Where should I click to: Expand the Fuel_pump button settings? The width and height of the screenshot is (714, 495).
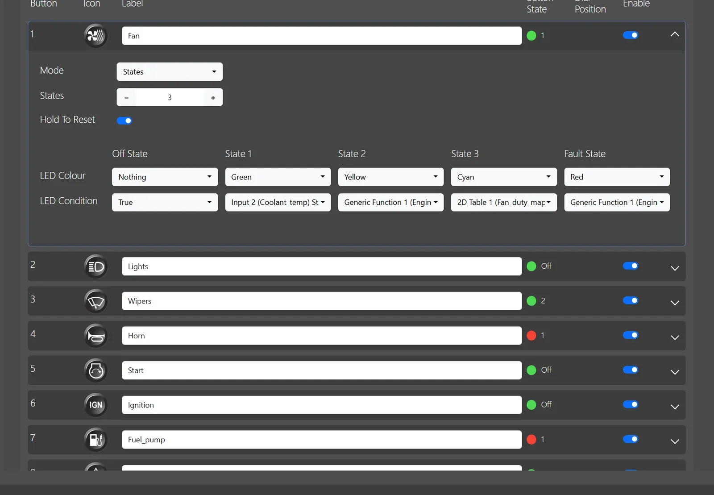click(675, 441)
